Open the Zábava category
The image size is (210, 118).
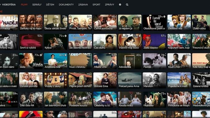[x=83, y=5]
